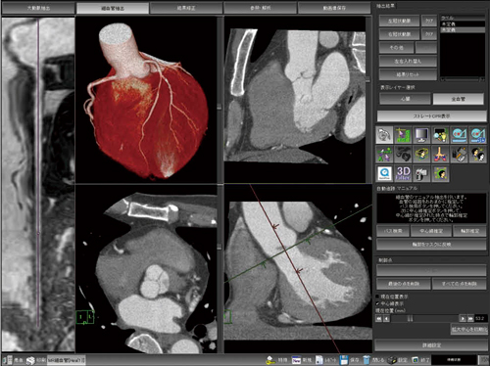Click the trash can close icon
490x366 pixels.
tap(367, 360)
